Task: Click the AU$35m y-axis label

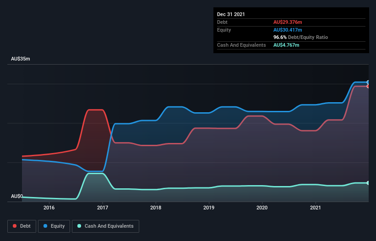Action: pyautogui.click(x=21, y=59)
